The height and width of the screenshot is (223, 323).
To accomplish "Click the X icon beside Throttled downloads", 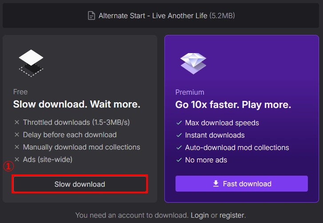I will pyautogui.click(x=17, y=122).
